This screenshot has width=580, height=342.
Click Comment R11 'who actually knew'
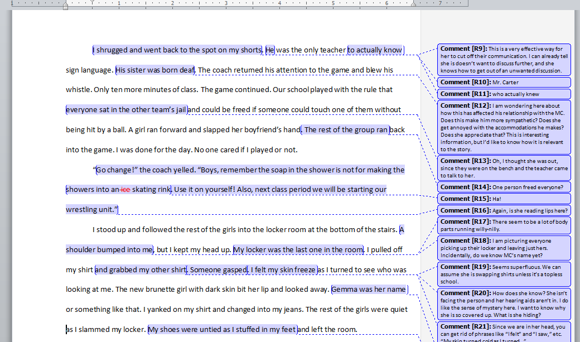504,94
